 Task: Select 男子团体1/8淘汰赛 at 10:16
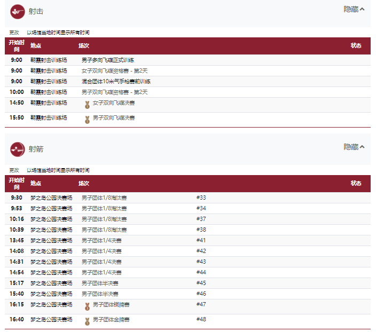[104, 219]
